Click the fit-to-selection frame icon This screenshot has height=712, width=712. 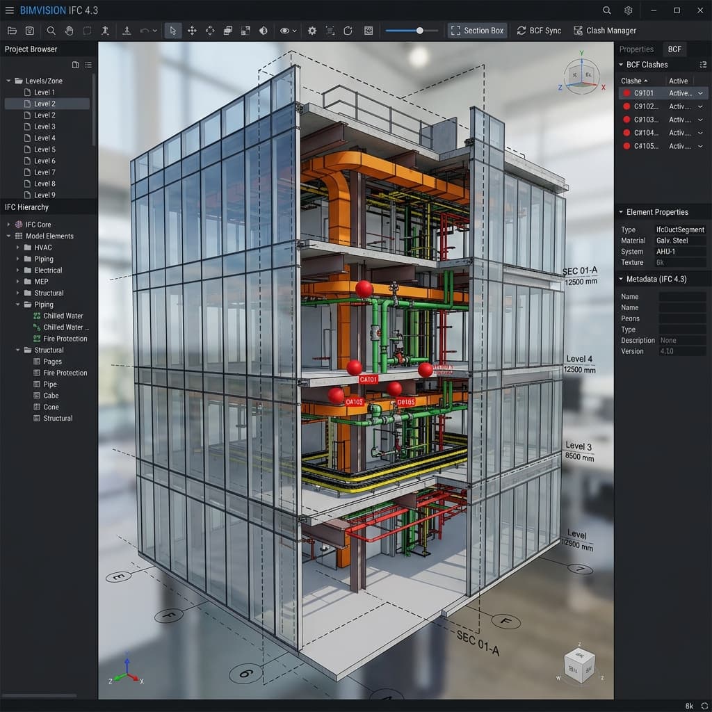330,31
